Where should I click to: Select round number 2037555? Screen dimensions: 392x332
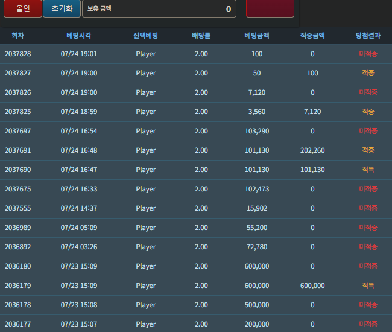[17, 208]
